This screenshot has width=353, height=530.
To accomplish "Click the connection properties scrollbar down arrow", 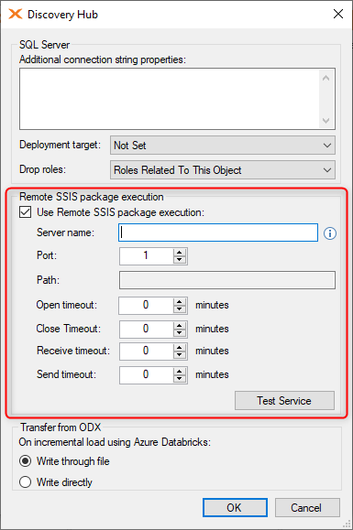I will tap(325, 120).
